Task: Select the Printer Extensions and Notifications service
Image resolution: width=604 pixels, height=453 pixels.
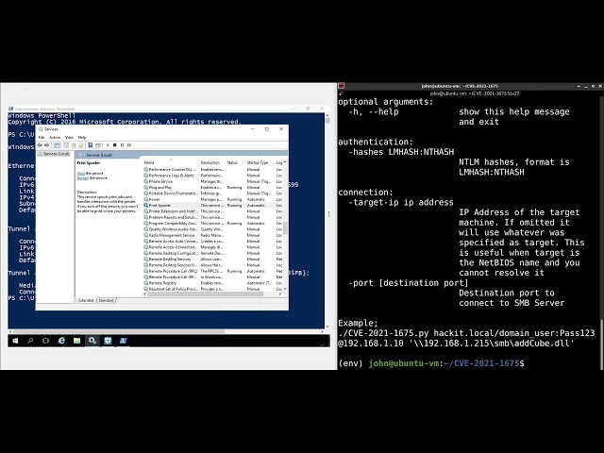Action: click(212, 211)
